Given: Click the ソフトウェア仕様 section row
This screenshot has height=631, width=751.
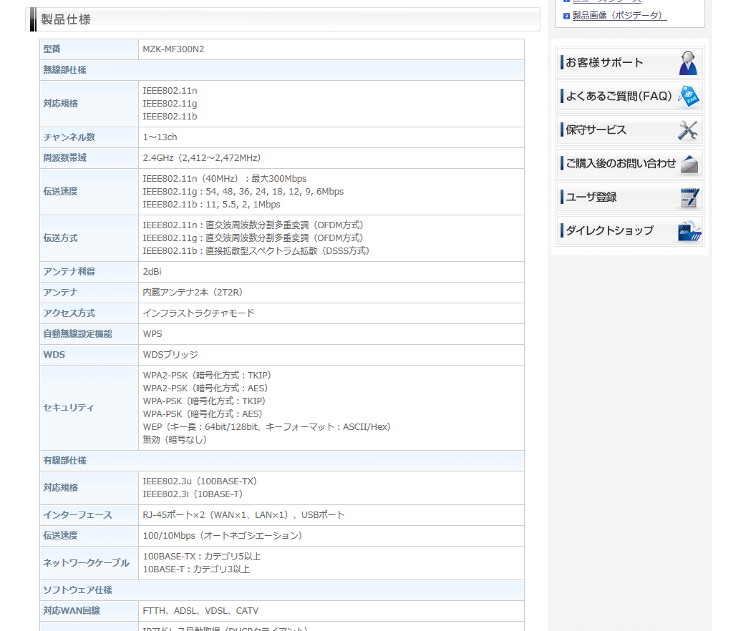Looking at the screenshot, I should [281, 590].
